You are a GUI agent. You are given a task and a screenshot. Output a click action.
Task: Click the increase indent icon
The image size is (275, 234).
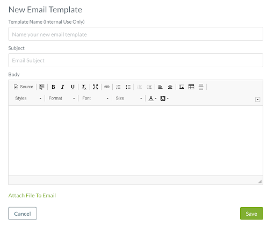tap(149, 87)
